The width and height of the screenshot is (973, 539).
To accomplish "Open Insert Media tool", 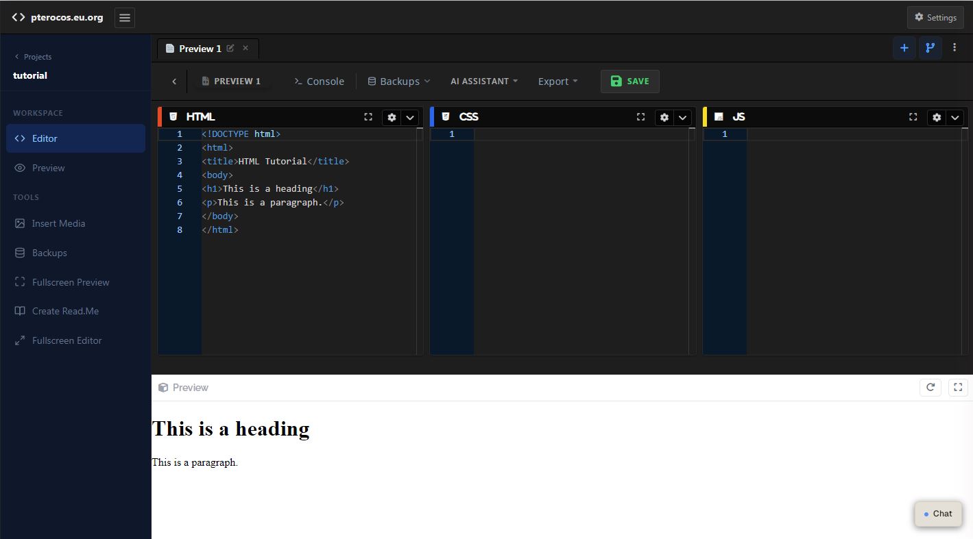I will click(75, 223).
